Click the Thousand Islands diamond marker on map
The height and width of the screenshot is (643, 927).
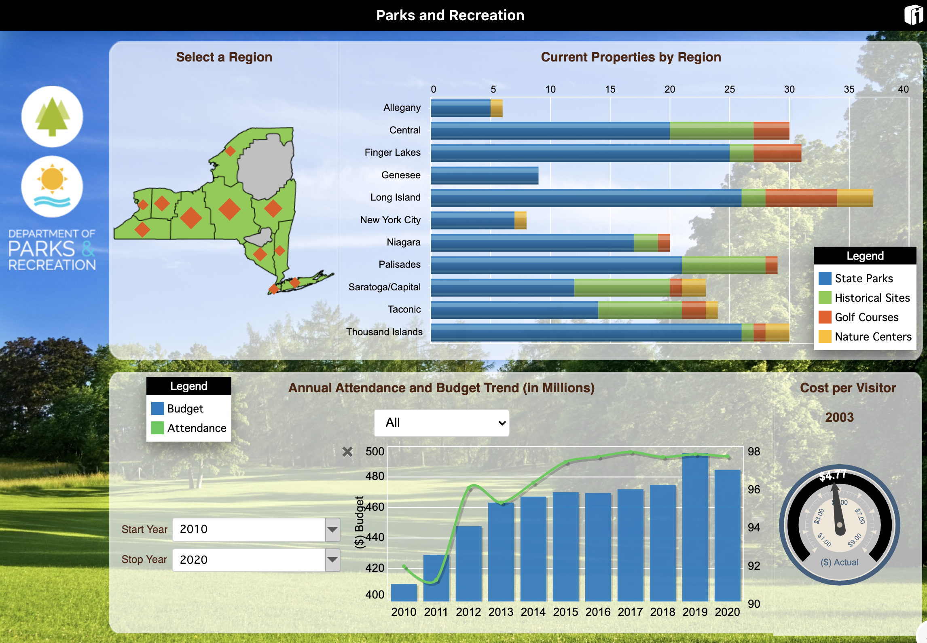pos(230,151)
